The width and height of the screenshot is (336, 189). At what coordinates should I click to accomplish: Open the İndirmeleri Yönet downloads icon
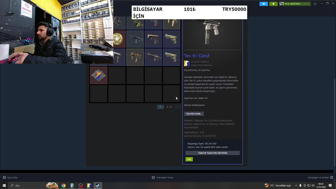coord(153,177)
